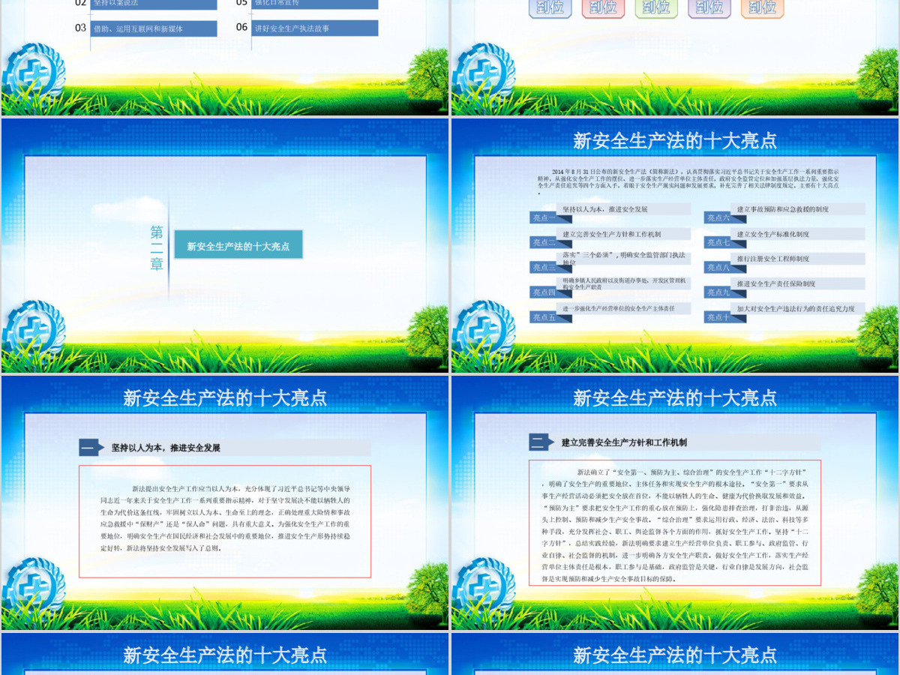
Task: Click the '亮点二' label tag
Action: (551, 243)
